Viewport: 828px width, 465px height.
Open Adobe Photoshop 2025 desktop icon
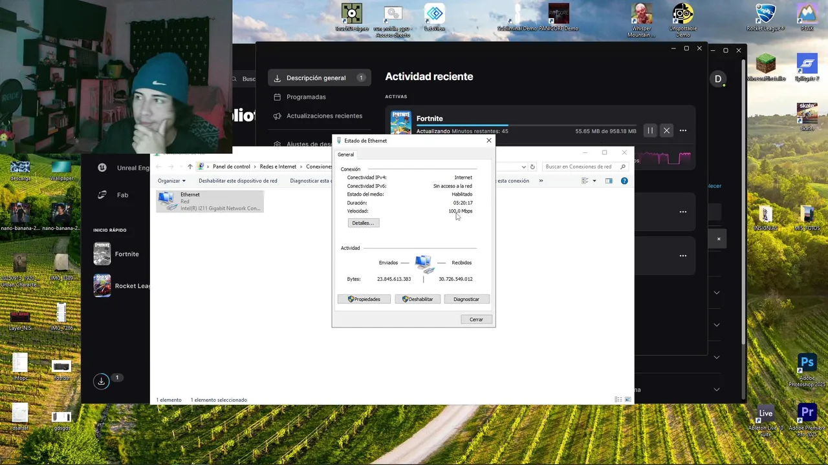[807, 370]
